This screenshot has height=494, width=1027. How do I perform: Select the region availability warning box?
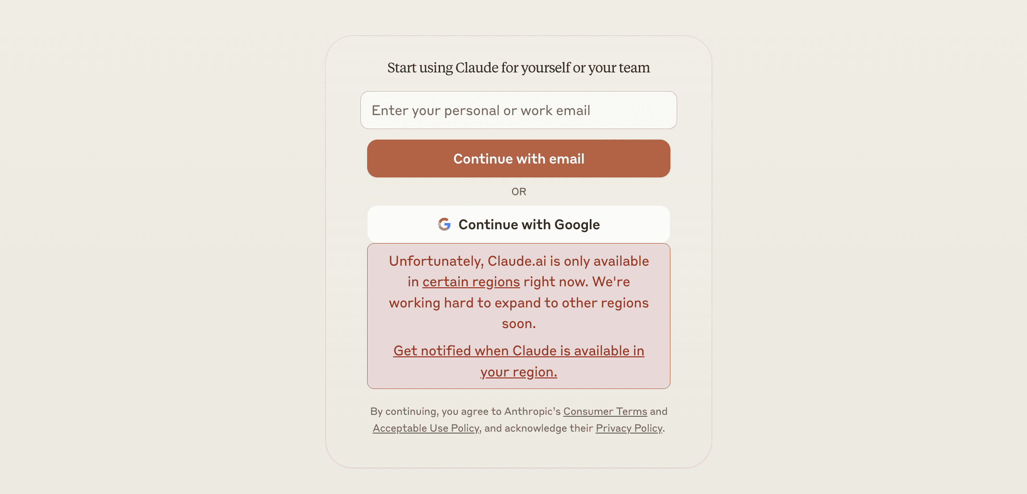coord(518,316)
